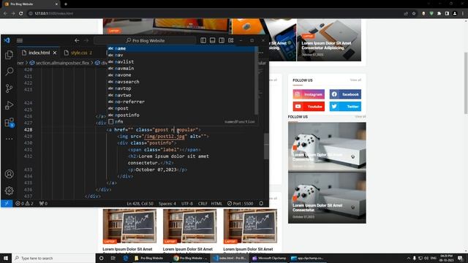This screenshot has width=468, height=263.
Task: Open the Search panel in VS Code
Action: [9, 72]
